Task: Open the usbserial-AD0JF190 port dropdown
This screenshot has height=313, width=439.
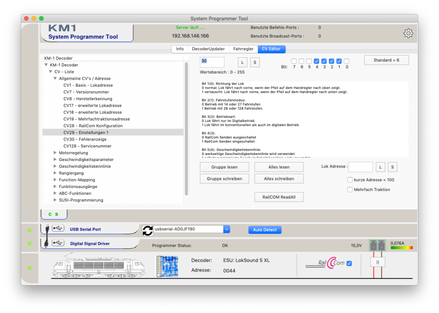Action: [x=226, y=229]
